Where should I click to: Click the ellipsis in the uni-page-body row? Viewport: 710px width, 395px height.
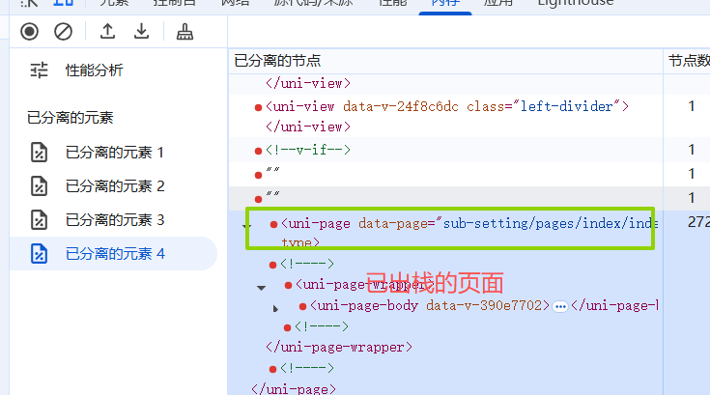coord(559,306)
